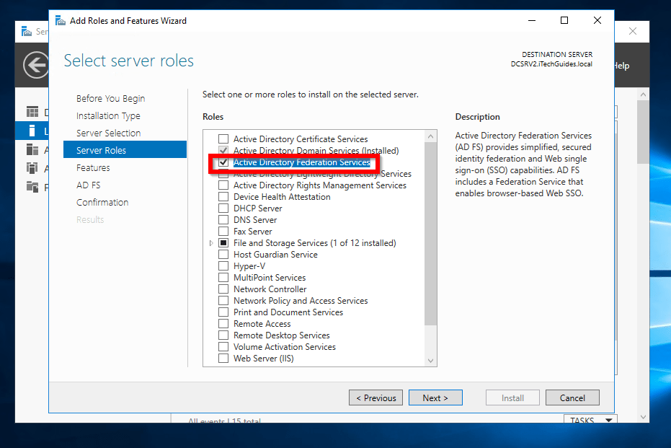Image resolution: width=671 pixels, height=448 pixels.
Task: Uncheck Active Directory Federation Services
Action: point(223,162)
